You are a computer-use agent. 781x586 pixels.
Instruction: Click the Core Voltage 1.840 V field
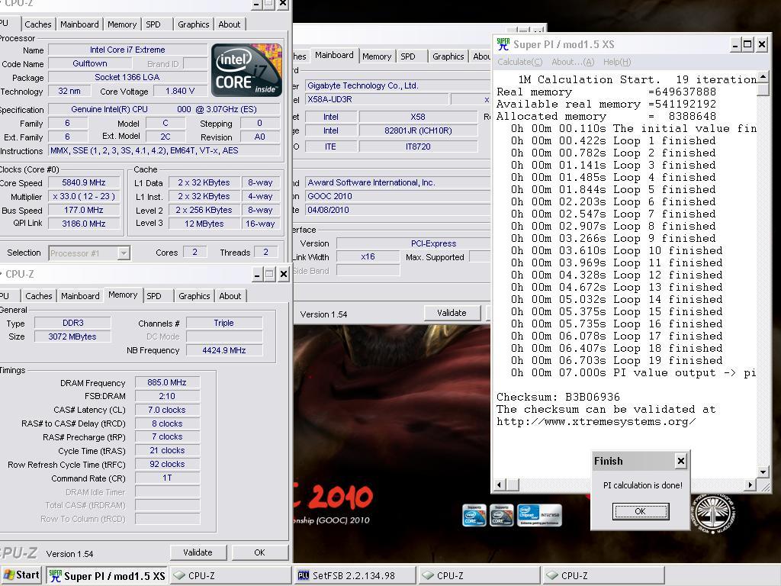coord(180,92)
